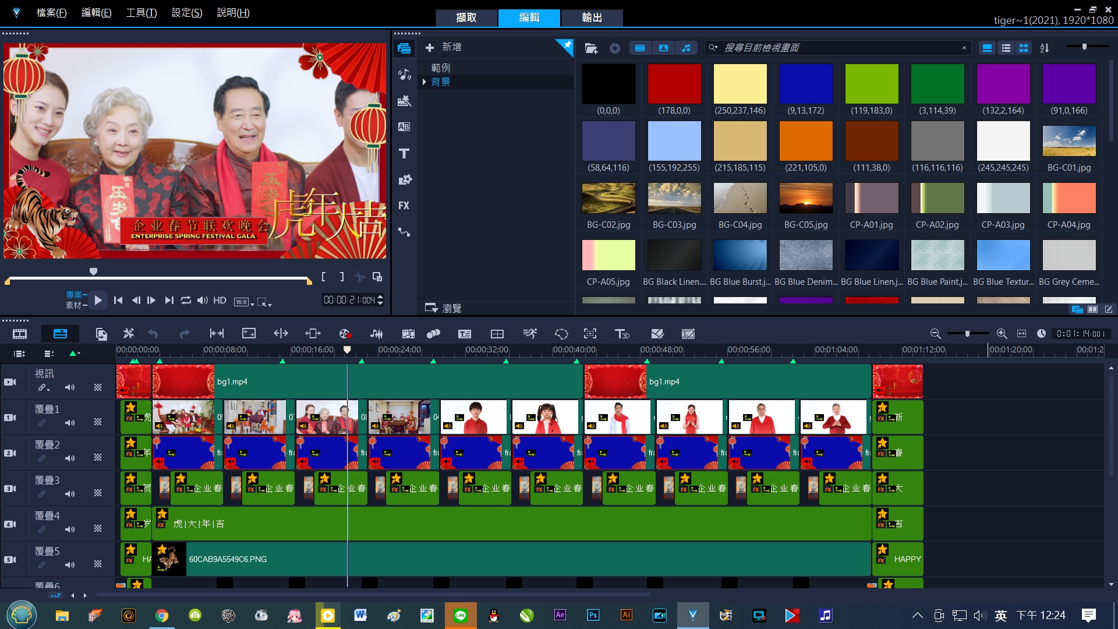Switch to Timeline view icon
The image size is (1118, 629).
(x=60, y=334)
